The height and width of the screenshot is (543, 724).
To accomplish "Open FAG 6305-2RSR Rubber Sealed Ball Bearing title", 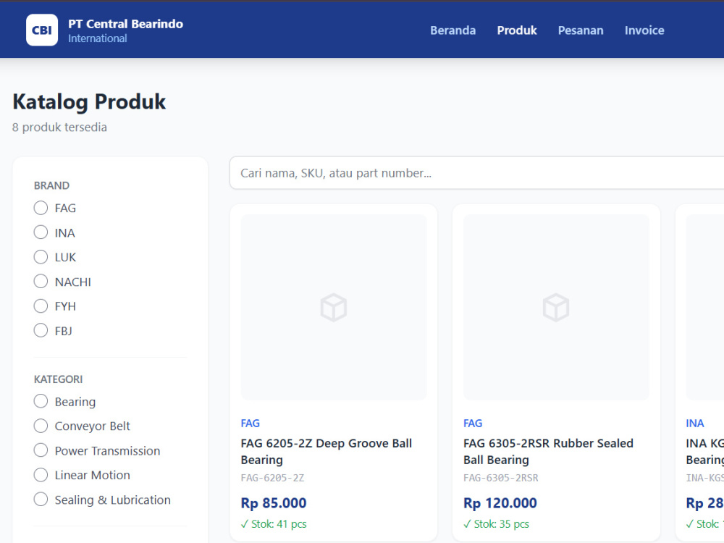I will (x=548, y=452).
